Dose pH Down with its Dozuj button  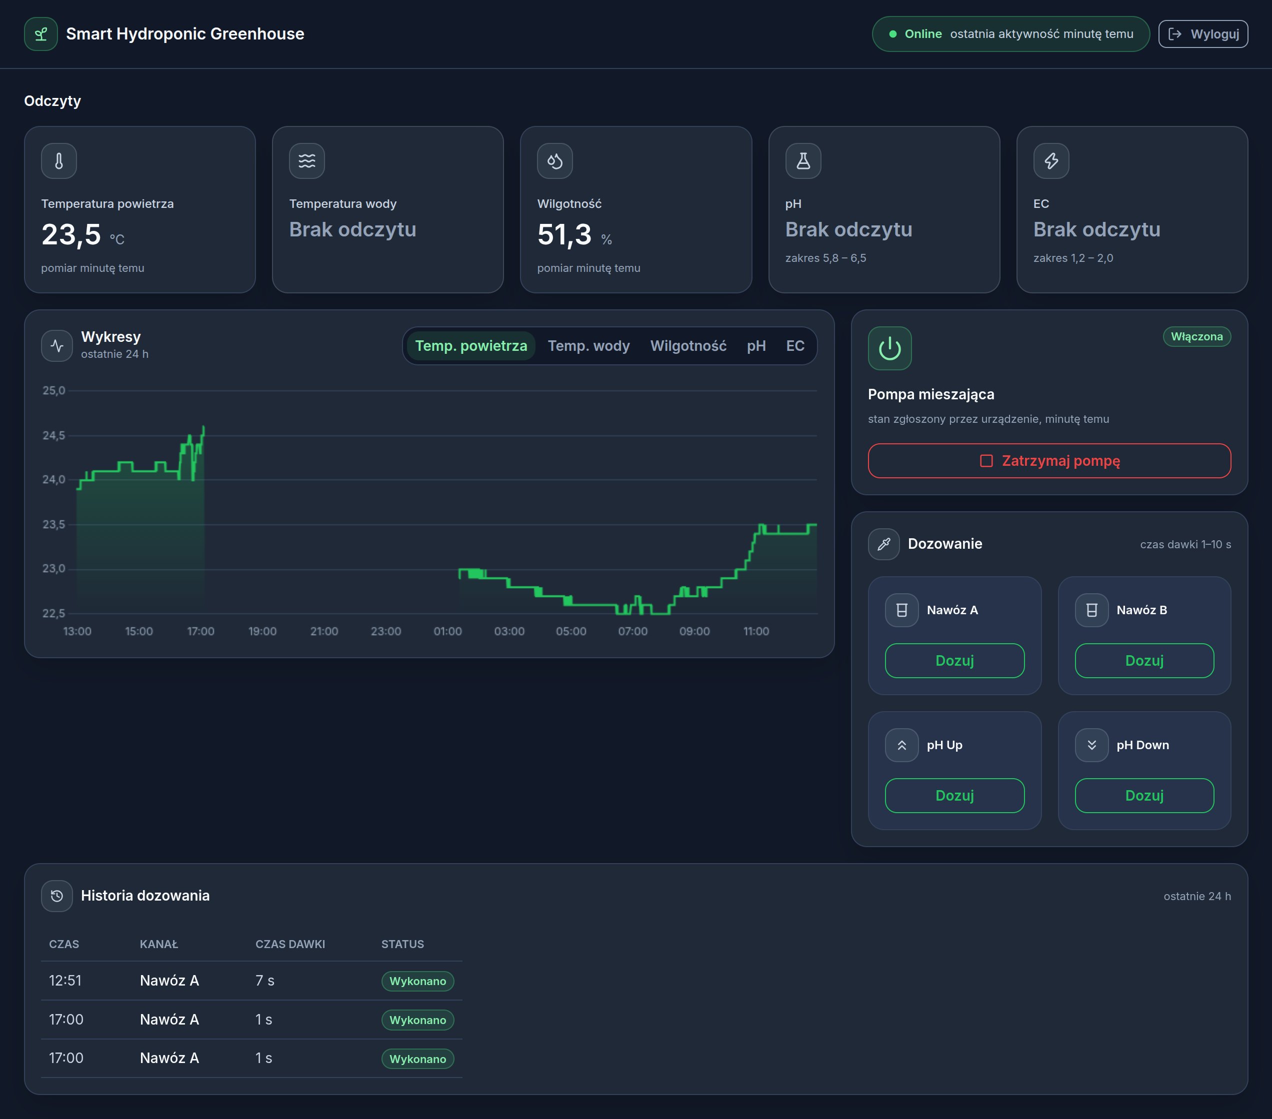pyautogui.click(x=1144, y=796)
